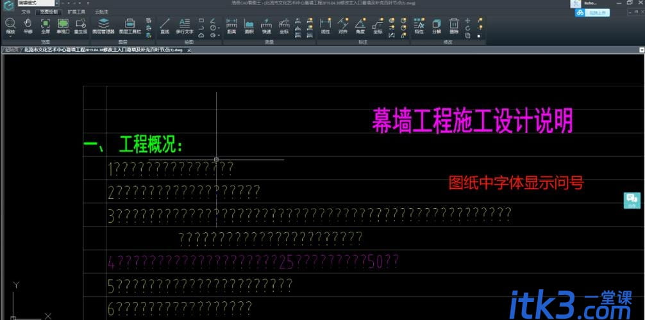Use the 快速 quick measure tool
The width and height of the screenshot is (645, 320).
(x=267, y=26)
